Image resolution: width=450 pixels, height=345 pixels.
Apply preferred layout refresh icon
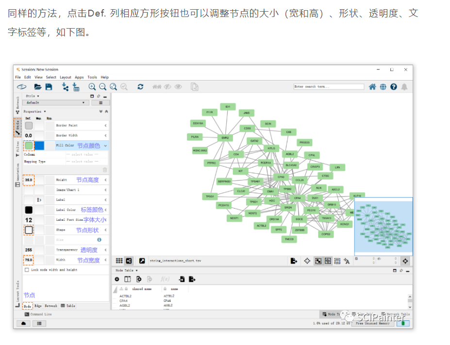(x=140, y=86)
